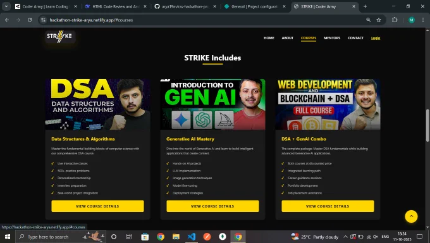This screenshot has width=430, height=243.
Task: Bookmark this page with the star icon
Action: [x=379, y=20]
